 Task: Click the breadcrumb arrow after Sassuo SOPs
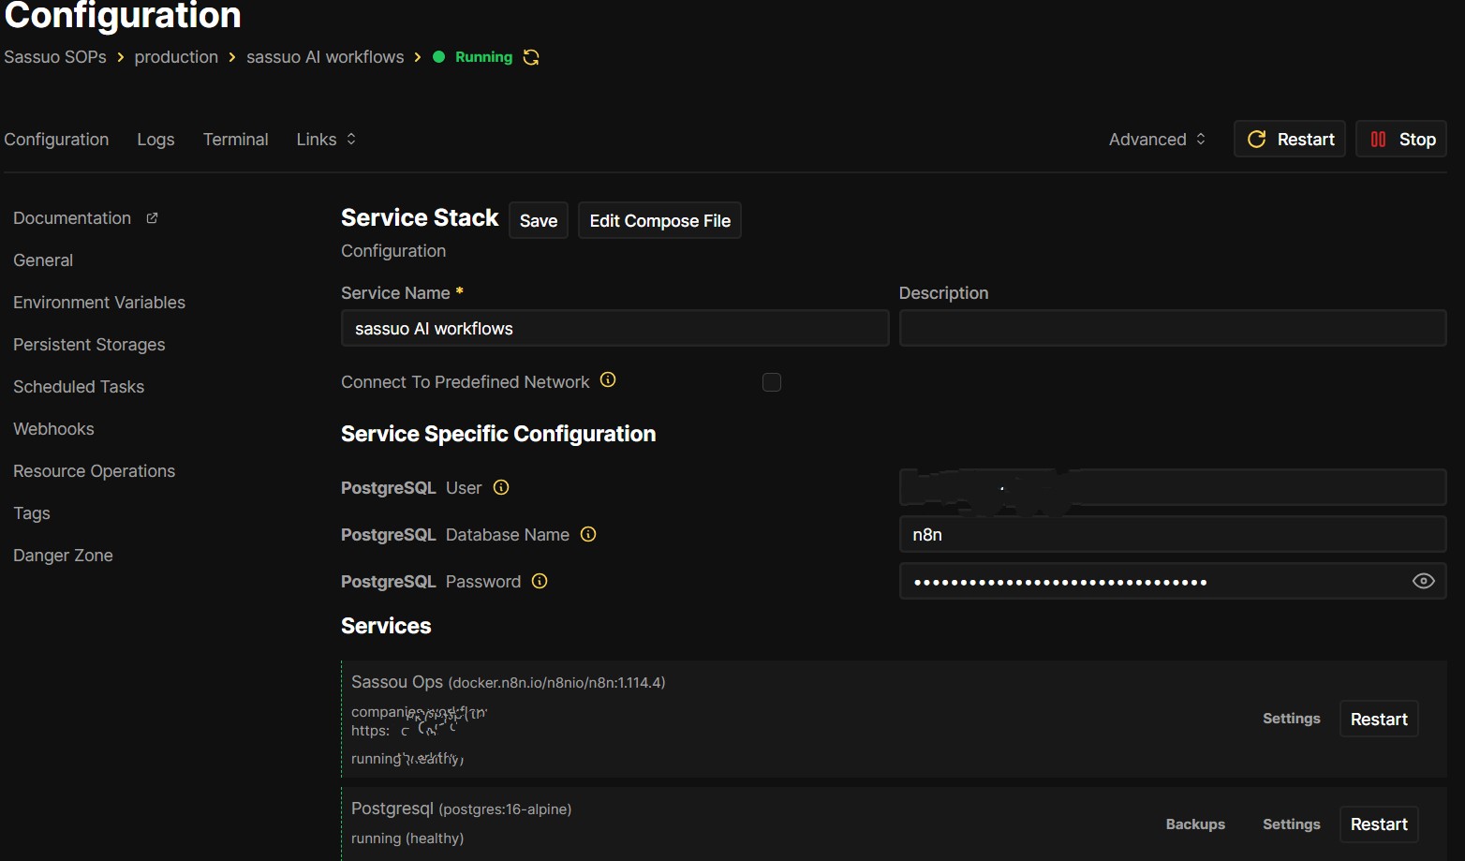click(121, 57)
